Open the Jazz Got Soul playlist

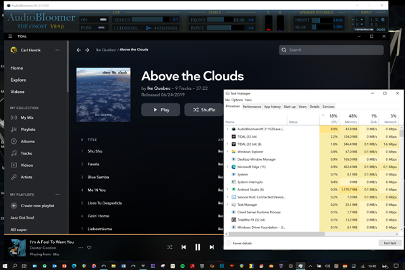coord(22,217)
